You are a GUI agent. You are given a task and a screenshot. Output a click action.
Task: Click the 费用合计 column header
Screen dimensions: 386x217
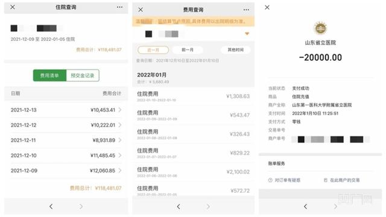112,93
